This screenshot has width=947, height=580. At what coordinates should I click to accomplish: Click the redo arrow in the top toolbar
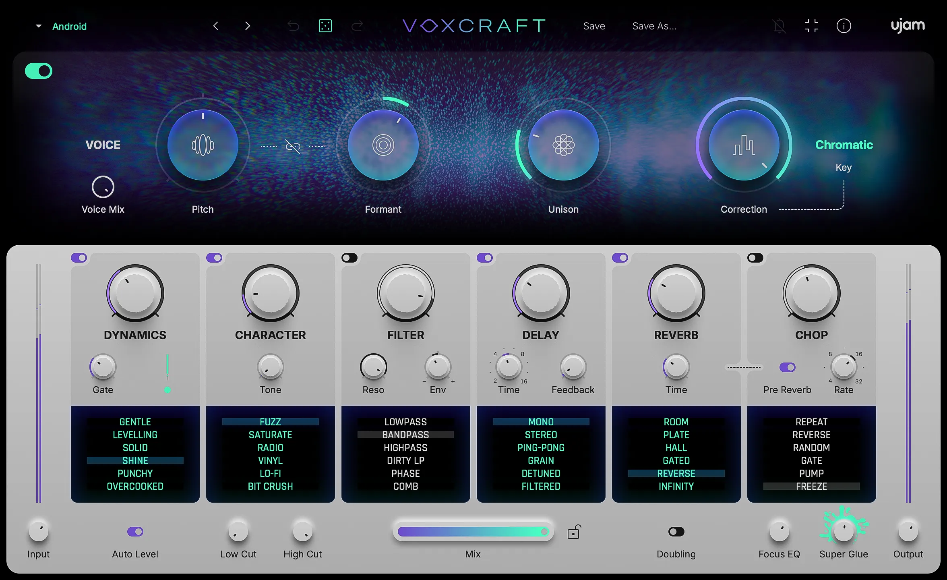pyautogui.click(x=358, y=26)
